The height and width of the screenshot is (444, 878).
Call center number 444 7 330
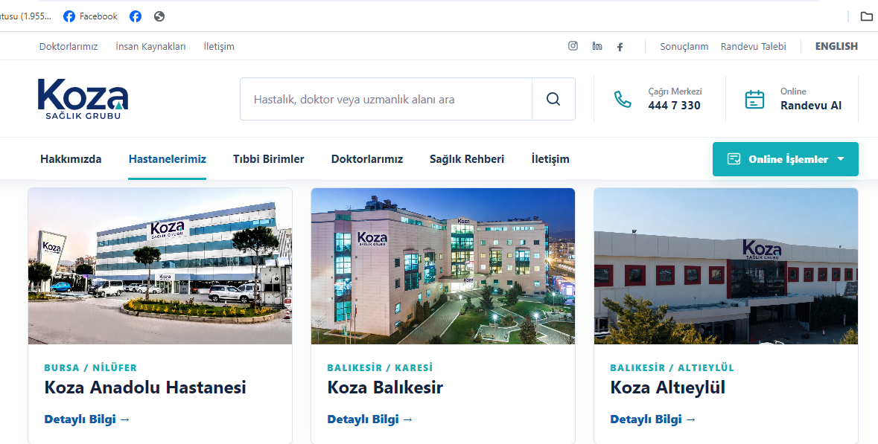tap(674, 105)
